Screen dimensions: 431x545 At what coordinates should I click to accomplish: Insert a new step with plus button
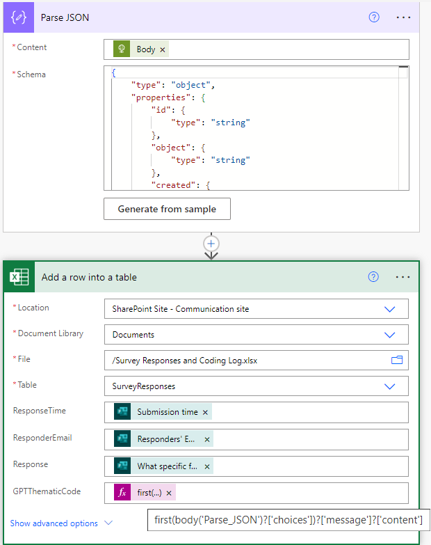coord(211,244)
